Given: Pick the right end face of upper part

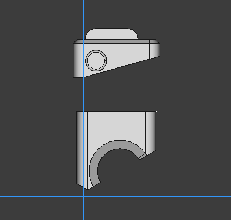Looking at the screenshot, I should [155, 50].
